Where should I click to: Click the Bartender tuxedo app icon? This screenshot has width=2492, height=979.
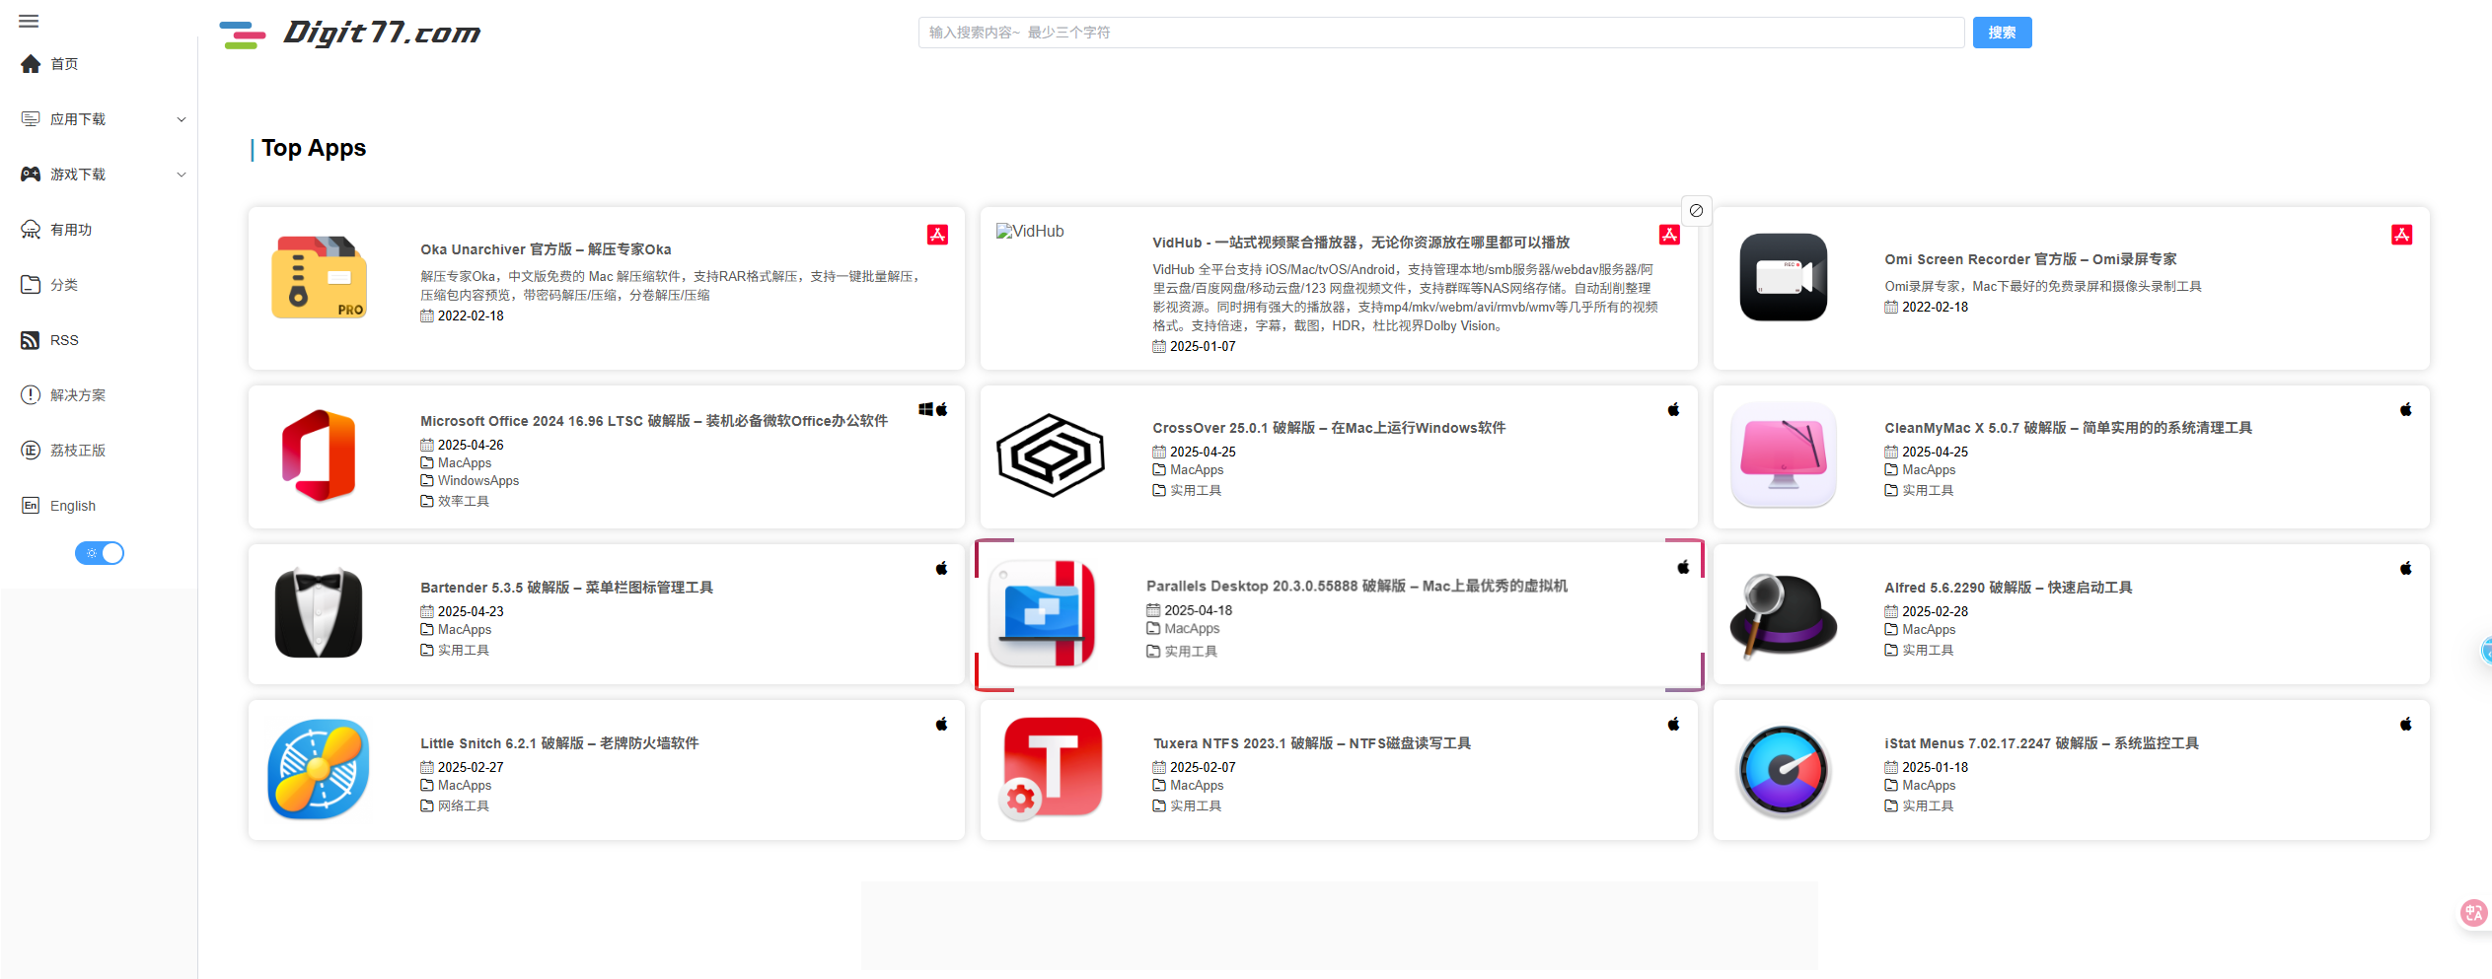click(x=319, y=612)
